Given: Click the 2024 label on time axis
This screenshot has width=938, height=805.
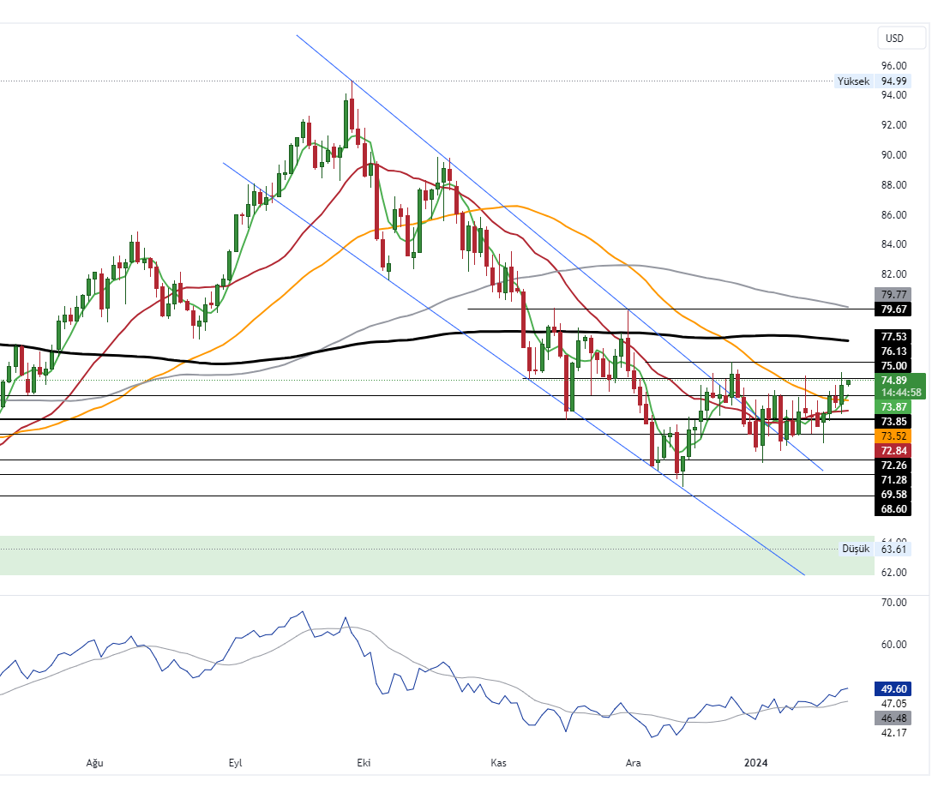Looking at the screenshot, I should 755,763.
